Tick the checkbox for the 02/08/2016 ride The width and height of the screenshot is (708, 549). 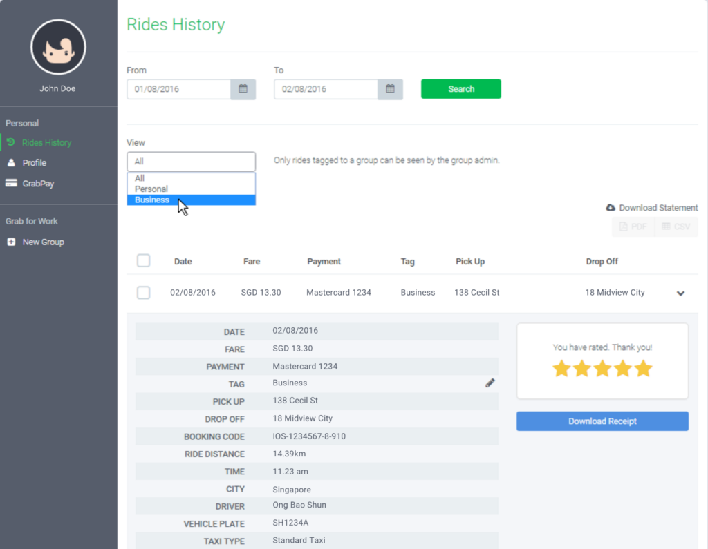click(143, 293)
